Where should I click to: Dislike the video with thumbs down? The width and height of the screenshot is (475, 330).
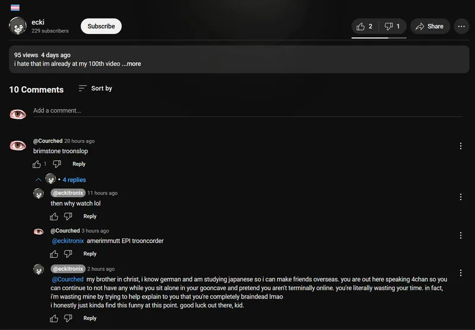click(x=394, y=26)
